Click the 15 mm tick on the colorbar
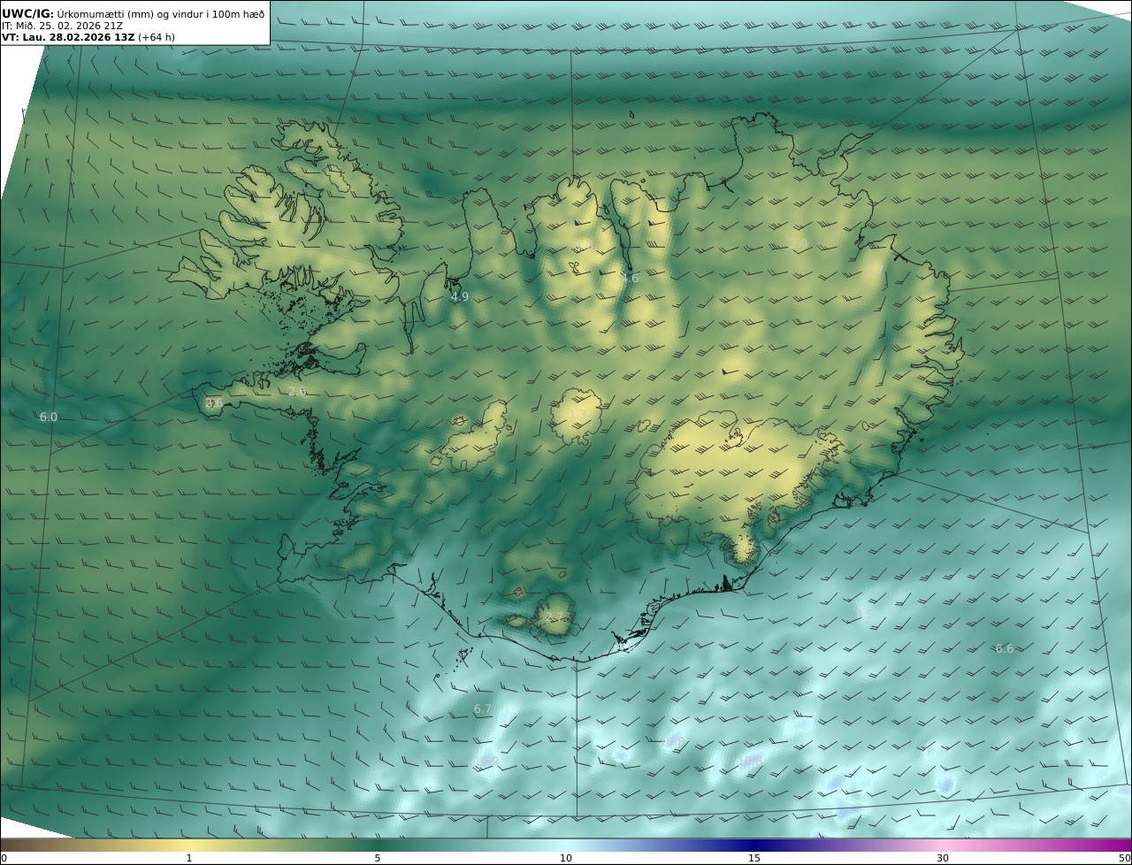Viewport: 1132px width, 865px height. pos(754,858)
